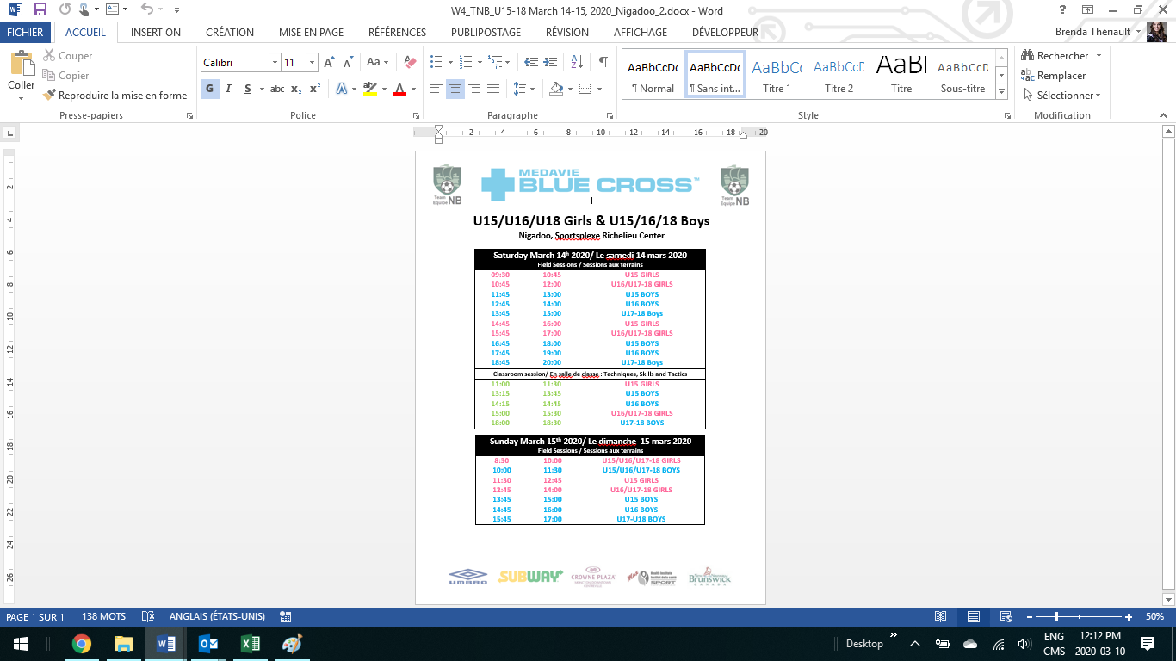Switch to the MISE EN PAGE tab
1176x661 pixels.
311,33
